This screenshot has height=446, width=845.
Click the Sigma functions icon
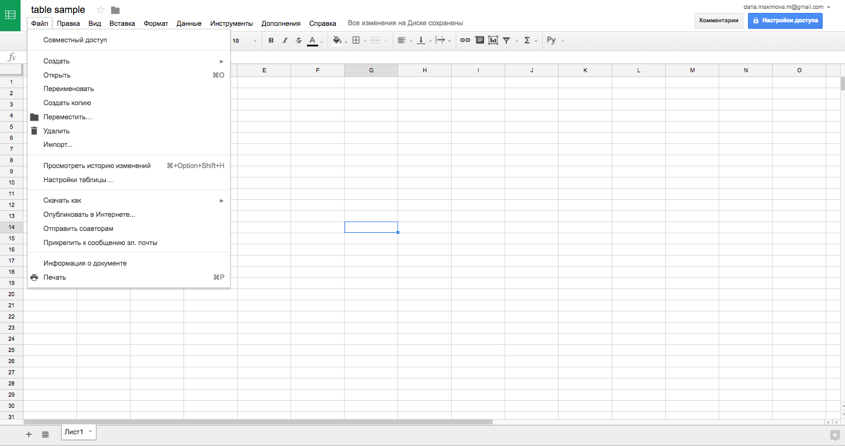[x=527, y=41]
